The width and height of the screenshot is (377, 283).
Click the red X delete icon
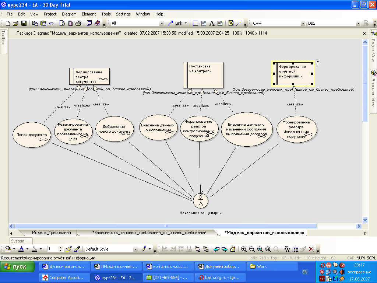tap(311, 249)
